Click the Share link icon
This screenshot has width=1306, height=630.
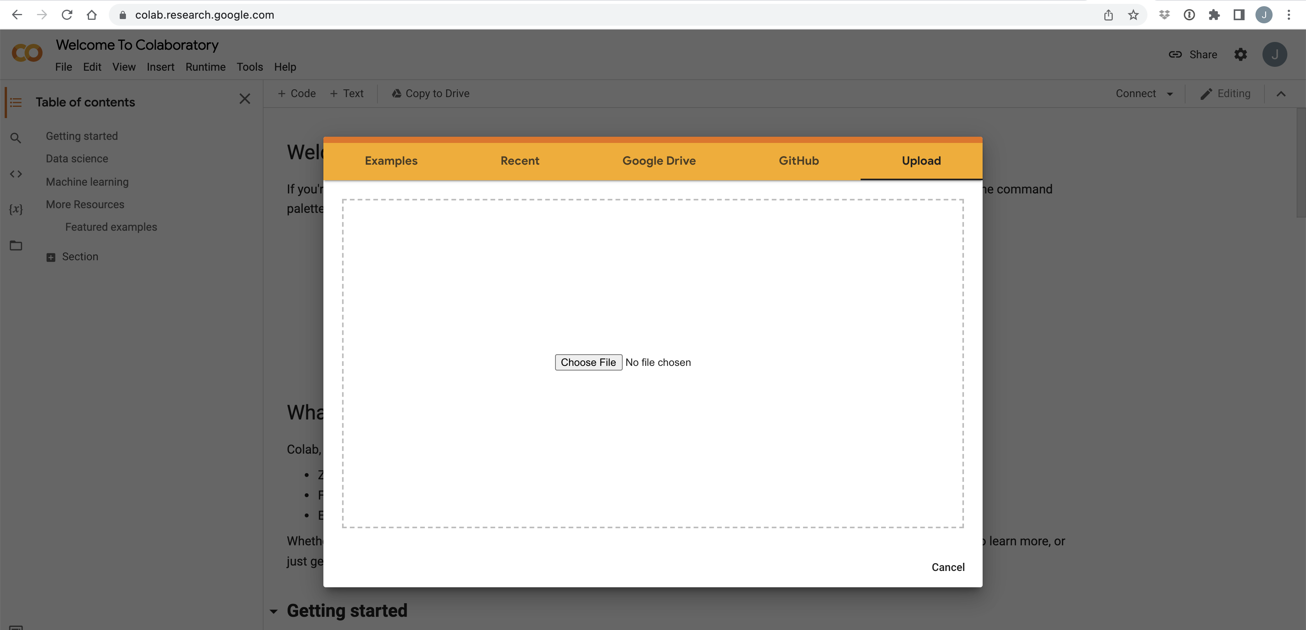point(1175,54)
